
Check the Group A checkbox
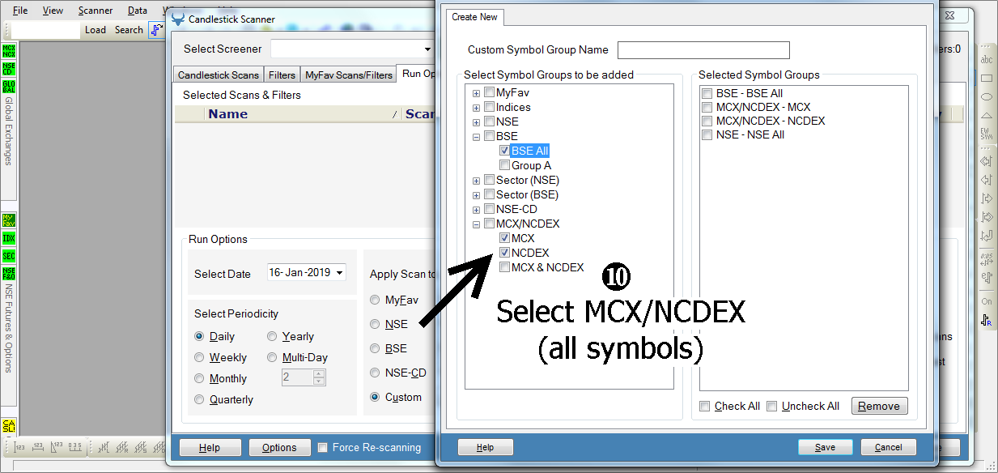505,165
